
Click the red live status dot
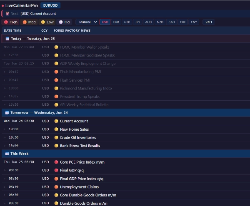click(x=3, y=6)
